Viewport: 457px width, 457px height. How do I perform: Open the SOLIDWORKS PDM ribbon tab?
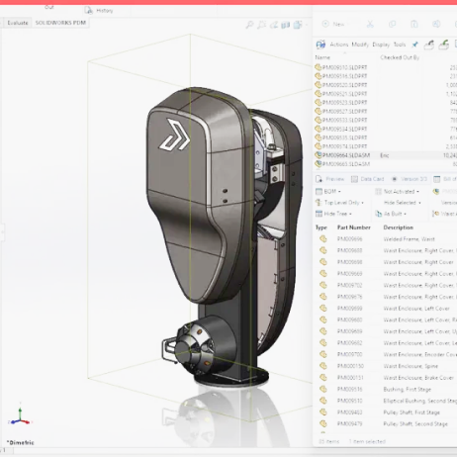click(x=60, y=23)
